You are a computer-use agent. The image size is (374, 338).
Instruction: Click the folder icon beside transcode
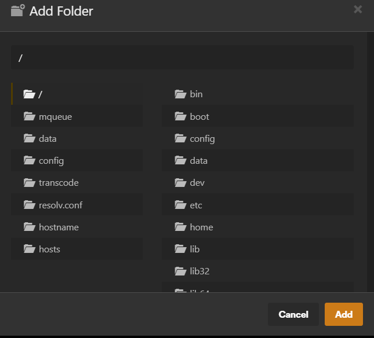(x=30, y=182)
